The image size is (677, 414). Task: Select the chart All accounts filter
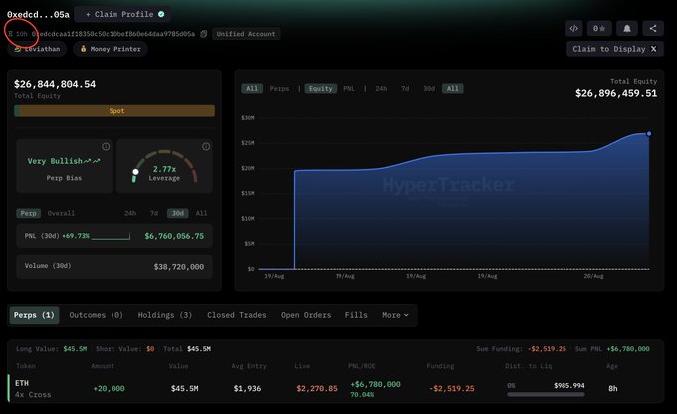pos(252,88)
